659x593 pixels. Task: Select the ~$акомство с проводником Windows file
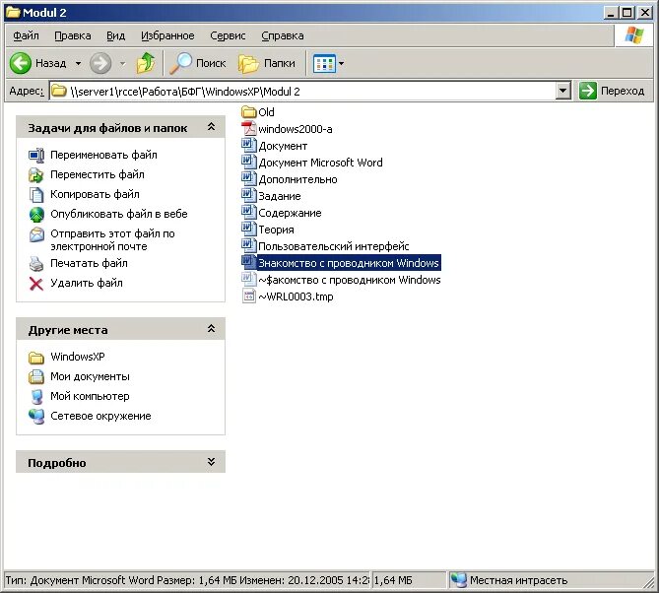350,280
